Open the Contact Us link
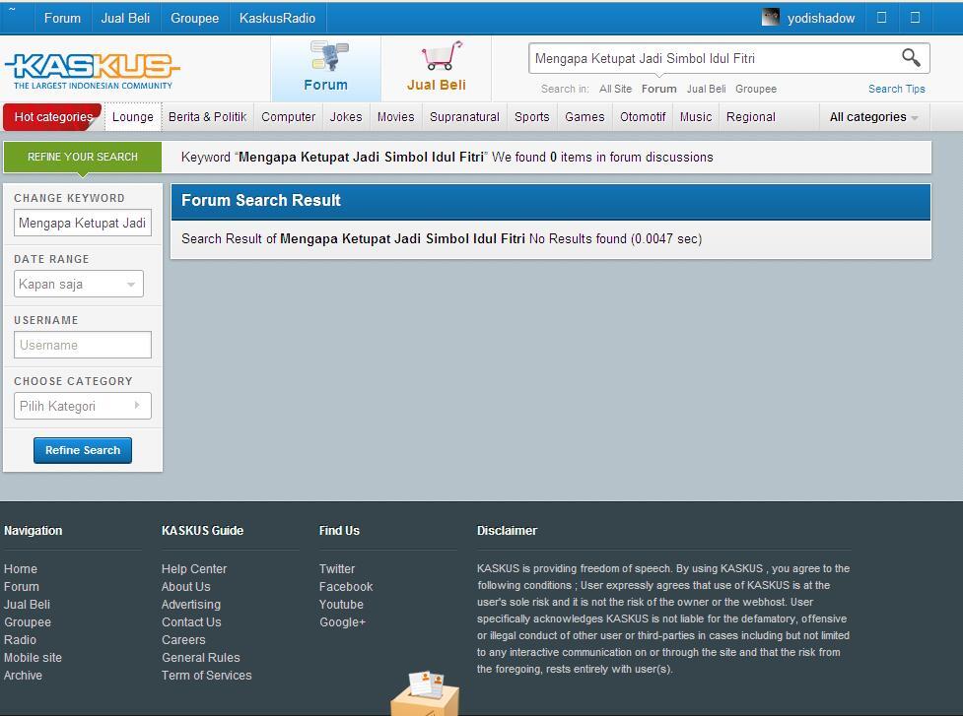963x716 pixels. (191, 622)
